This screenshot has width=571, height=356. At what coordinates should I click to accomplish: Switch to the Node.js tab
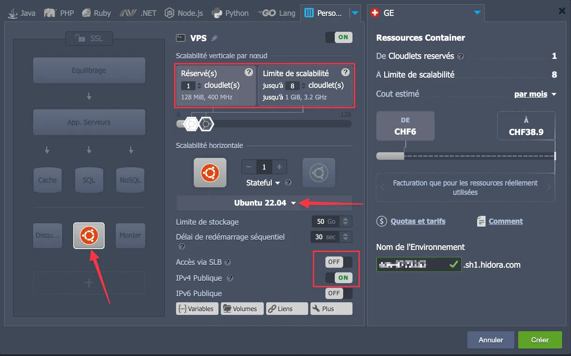coord(184,13)
